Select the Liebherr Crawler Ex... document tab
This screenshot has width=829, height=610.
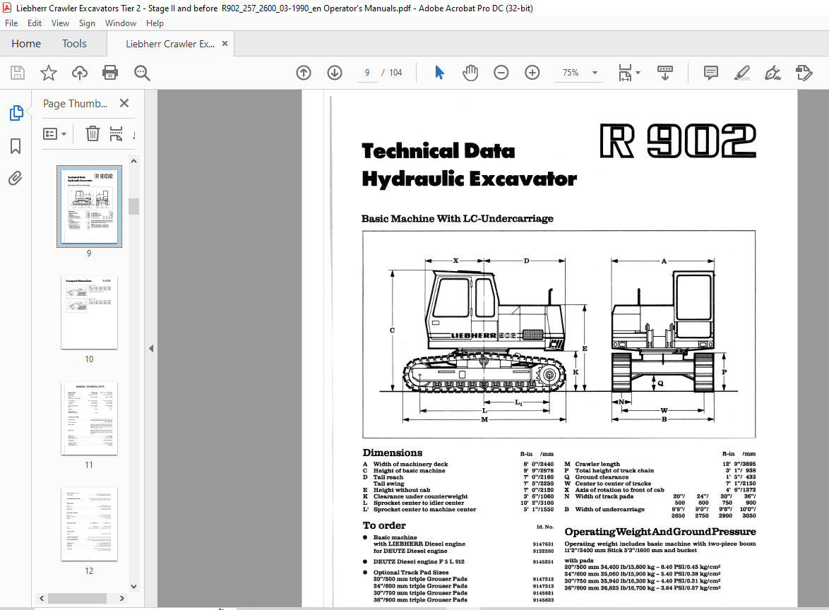pyautogui.click(x=170, y=44)
